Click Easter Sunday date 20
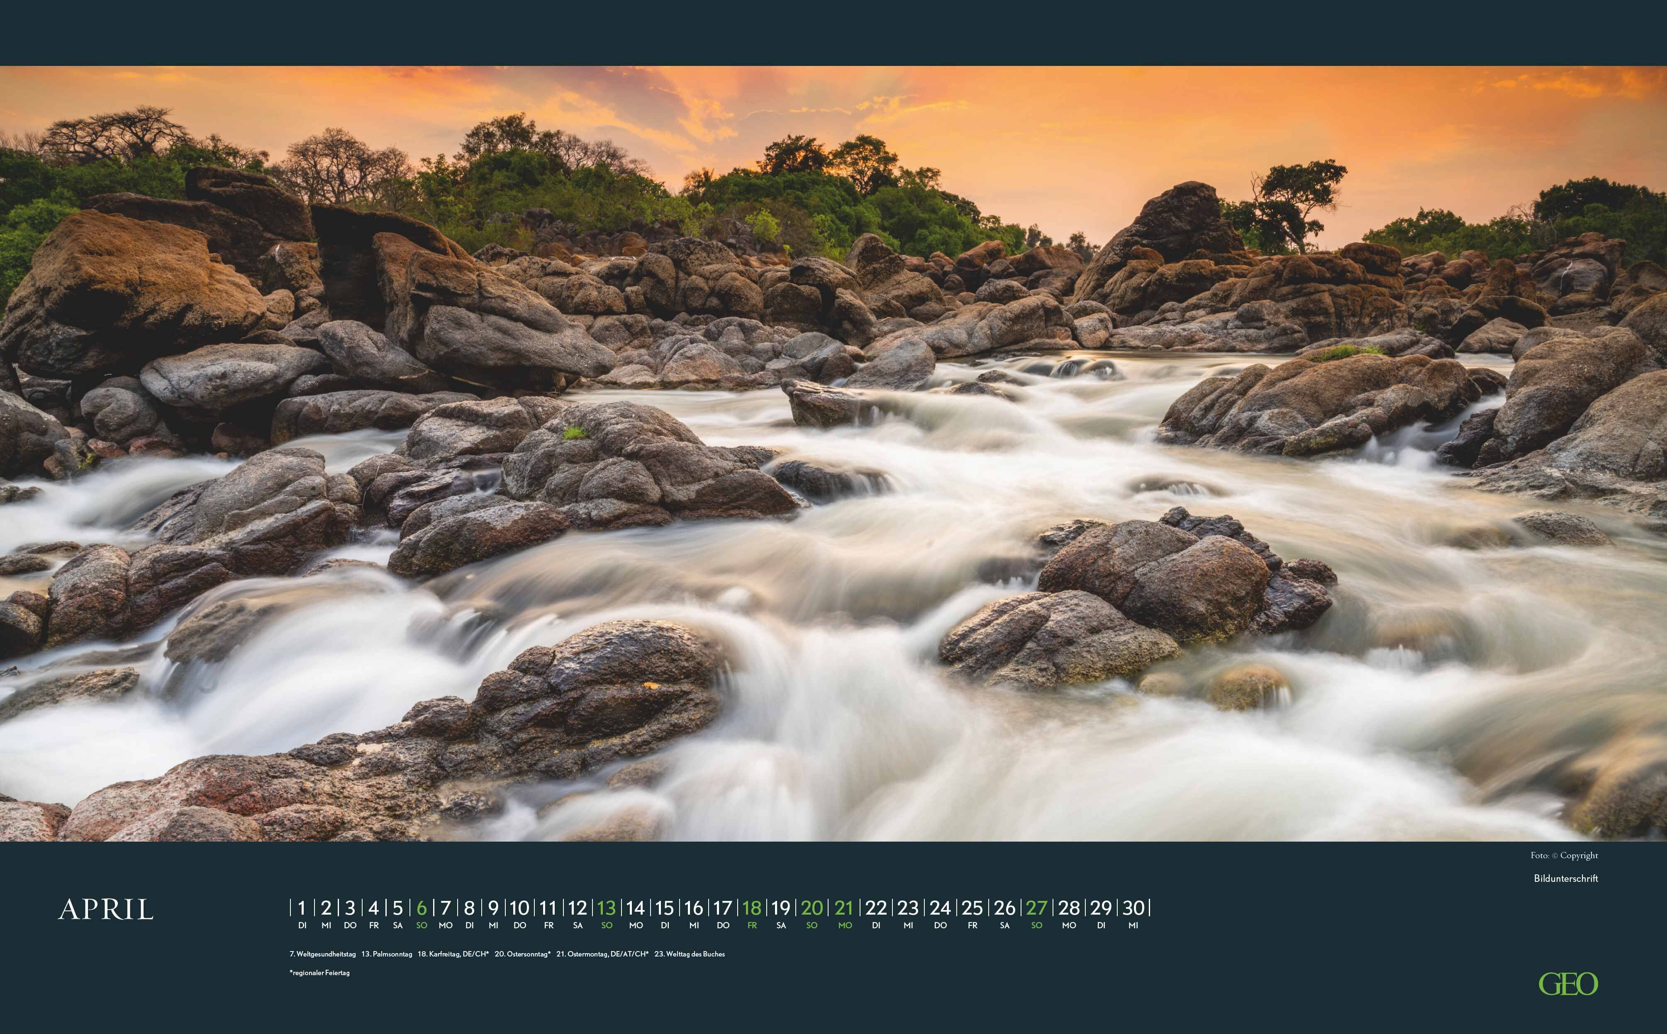 [812, 908]
